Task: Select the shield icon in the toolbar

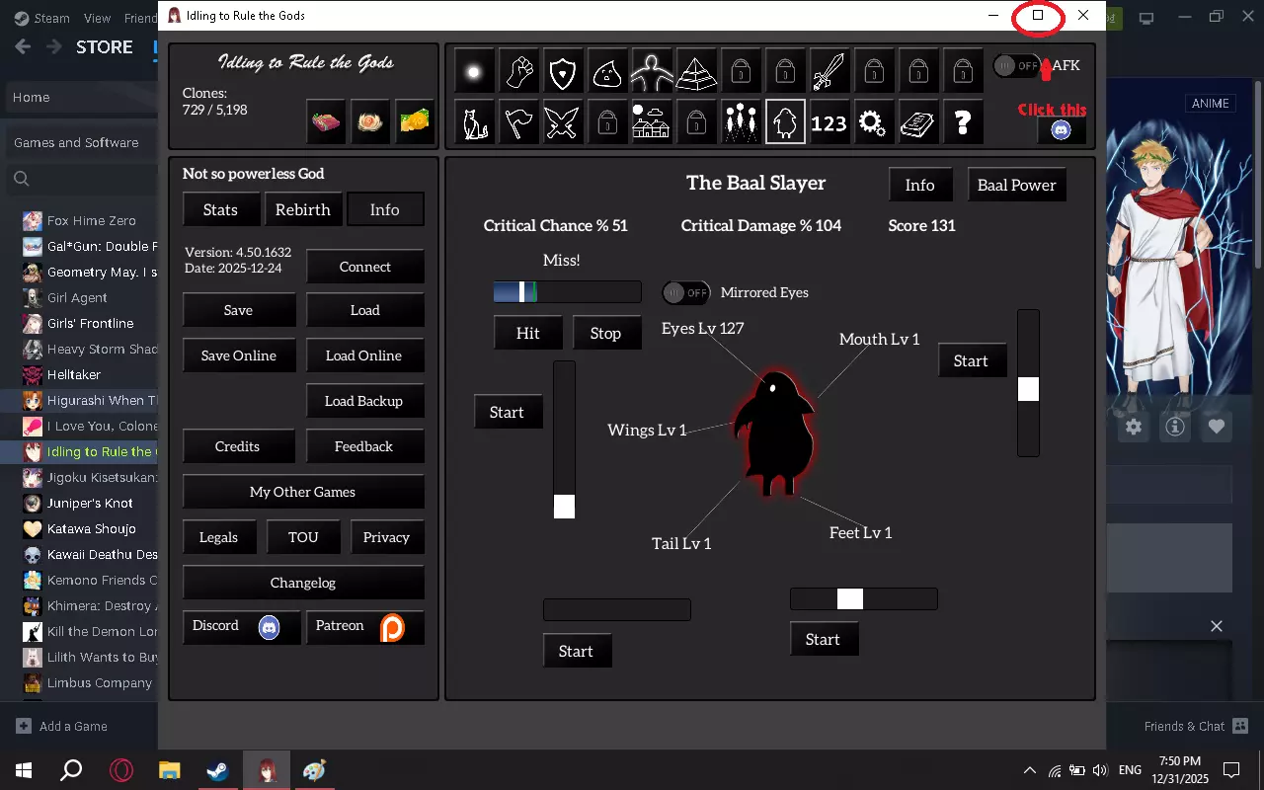Action: [x=563, y=71]
